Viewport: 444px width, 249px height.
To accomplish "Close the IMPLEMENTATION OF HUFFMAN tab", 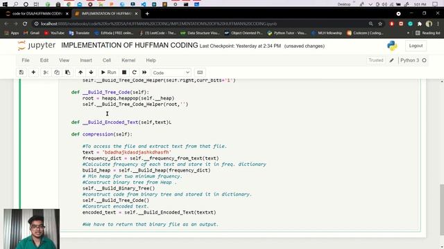I will (136, 14).
